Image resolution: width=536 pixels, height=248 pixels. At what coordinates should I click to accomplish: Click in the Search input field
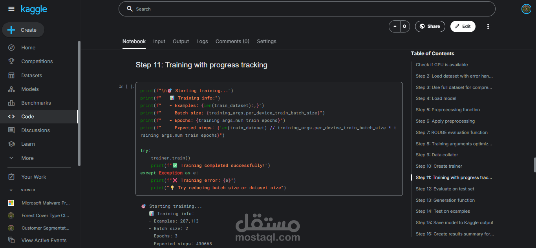[307, 9]
